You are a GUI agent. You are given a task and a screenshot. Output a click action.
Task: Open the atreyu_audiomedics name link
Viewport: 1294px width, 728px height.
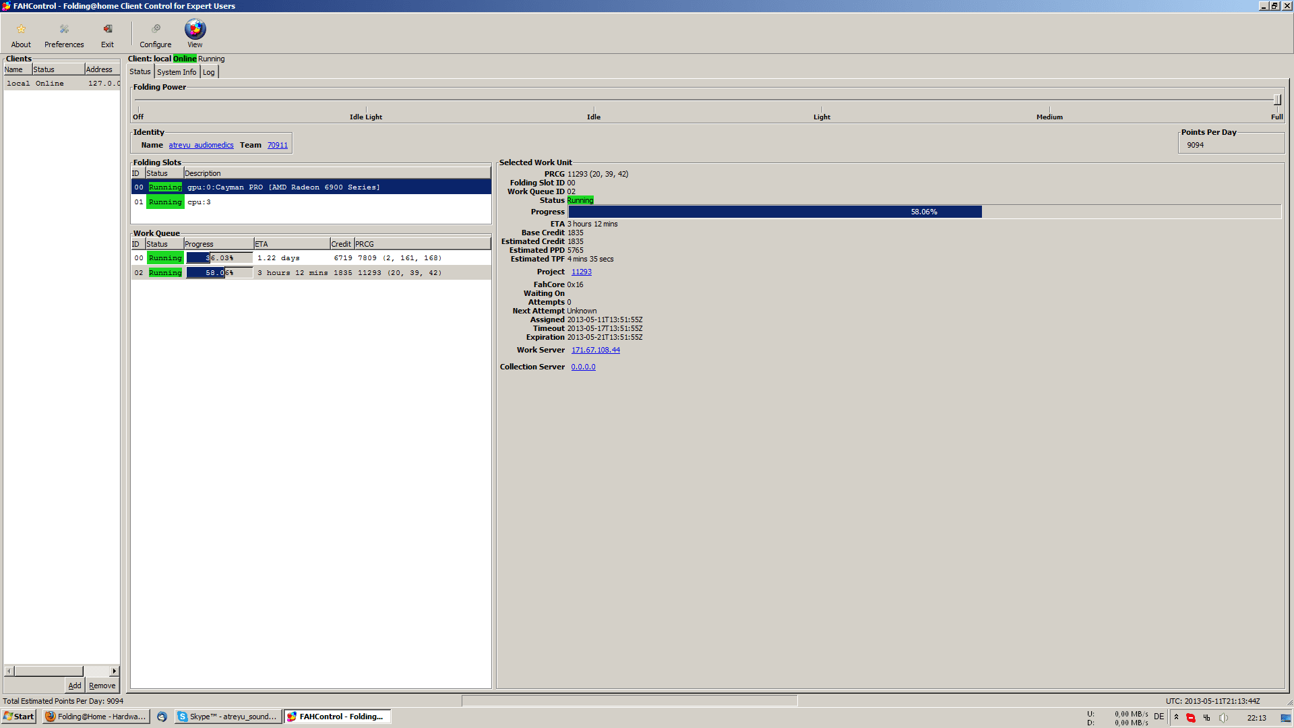(201, 145)
